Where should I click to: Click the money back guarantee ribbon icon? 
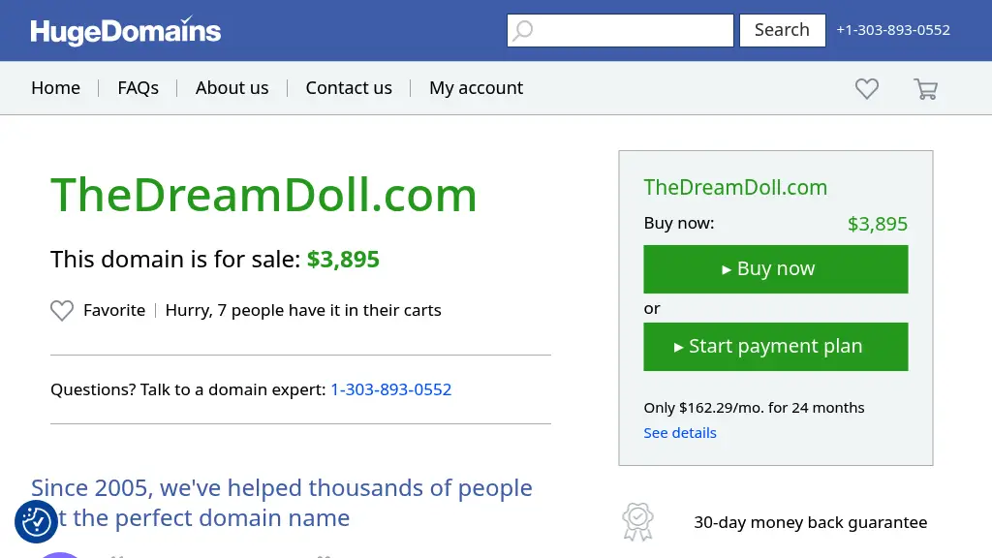[637, 522]
